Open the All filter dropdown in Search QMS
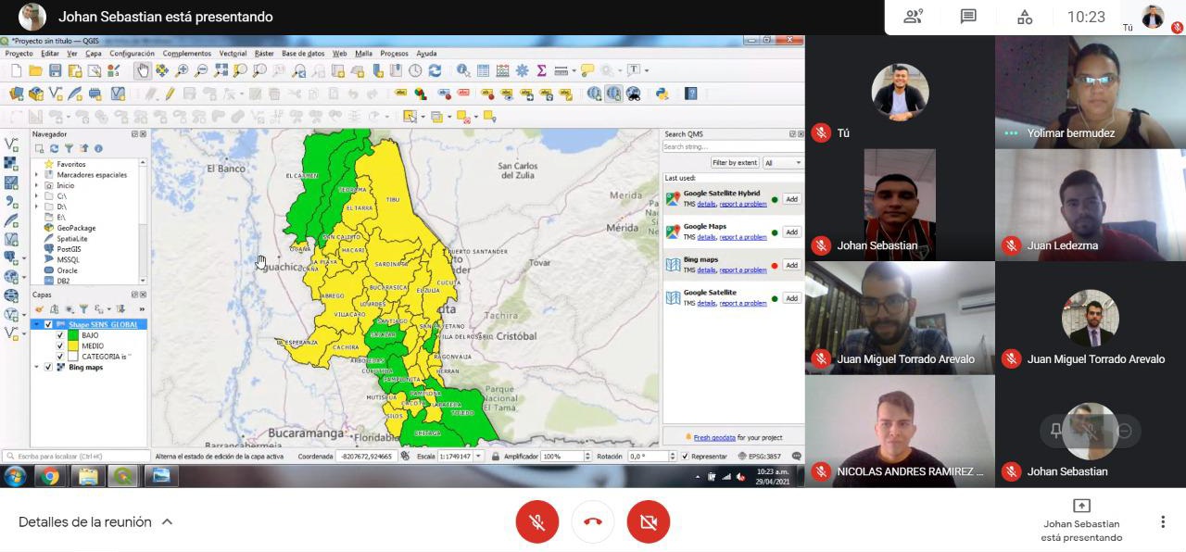 point(783,163)
